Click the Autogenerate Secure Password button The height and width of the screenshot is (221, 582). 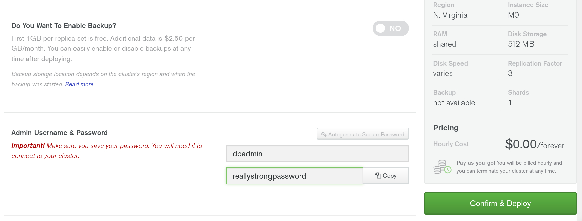coord(363,134)
